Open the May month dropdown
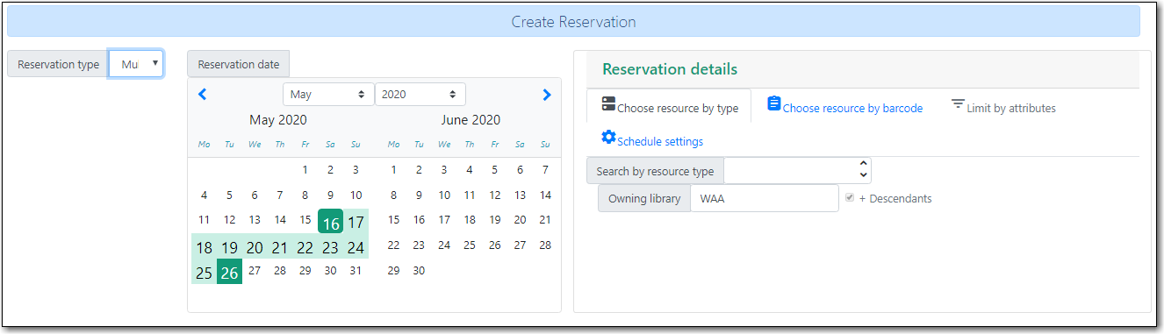 pyautogui.click(x=328, y=94)
